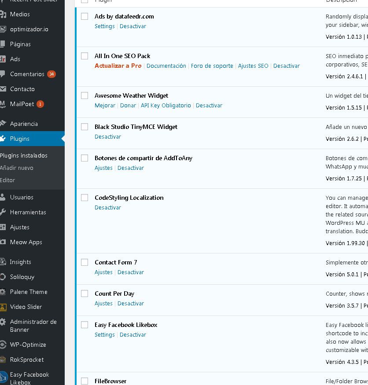This screenshot has height=385, width=368.
Task: Open Plugins instalados submenu item
Action: (x=24, y=156)
